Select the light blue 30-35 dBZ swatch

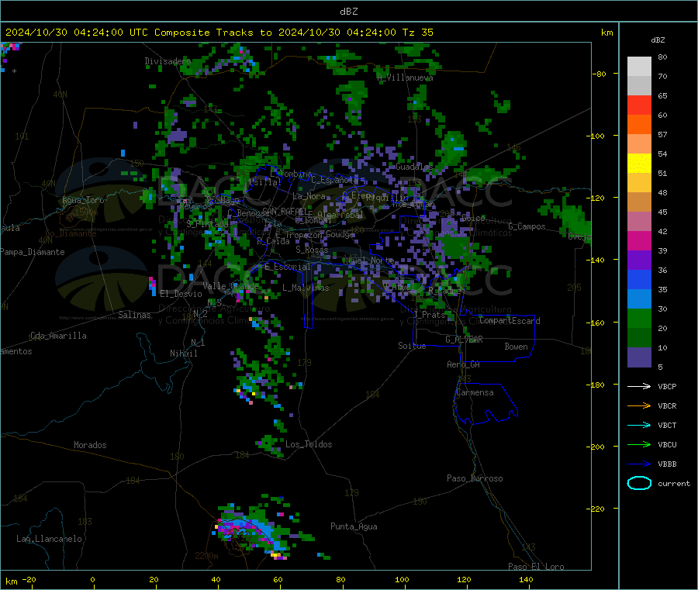639,299
